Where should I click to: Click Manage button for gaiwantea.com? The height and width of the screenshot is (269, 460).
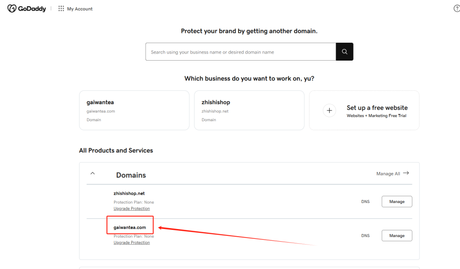397,235
